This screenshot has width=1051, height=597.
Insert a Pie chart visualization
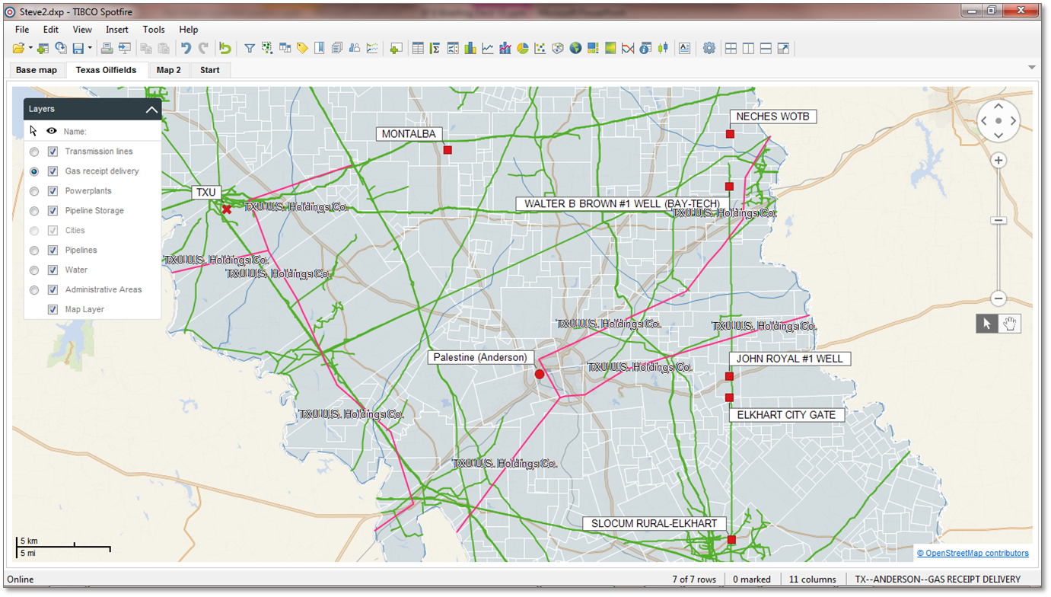click(x=523, y=49)
